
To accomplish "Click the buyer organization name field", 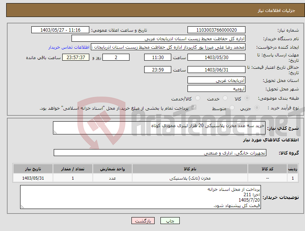I will (x=158, y=39).
